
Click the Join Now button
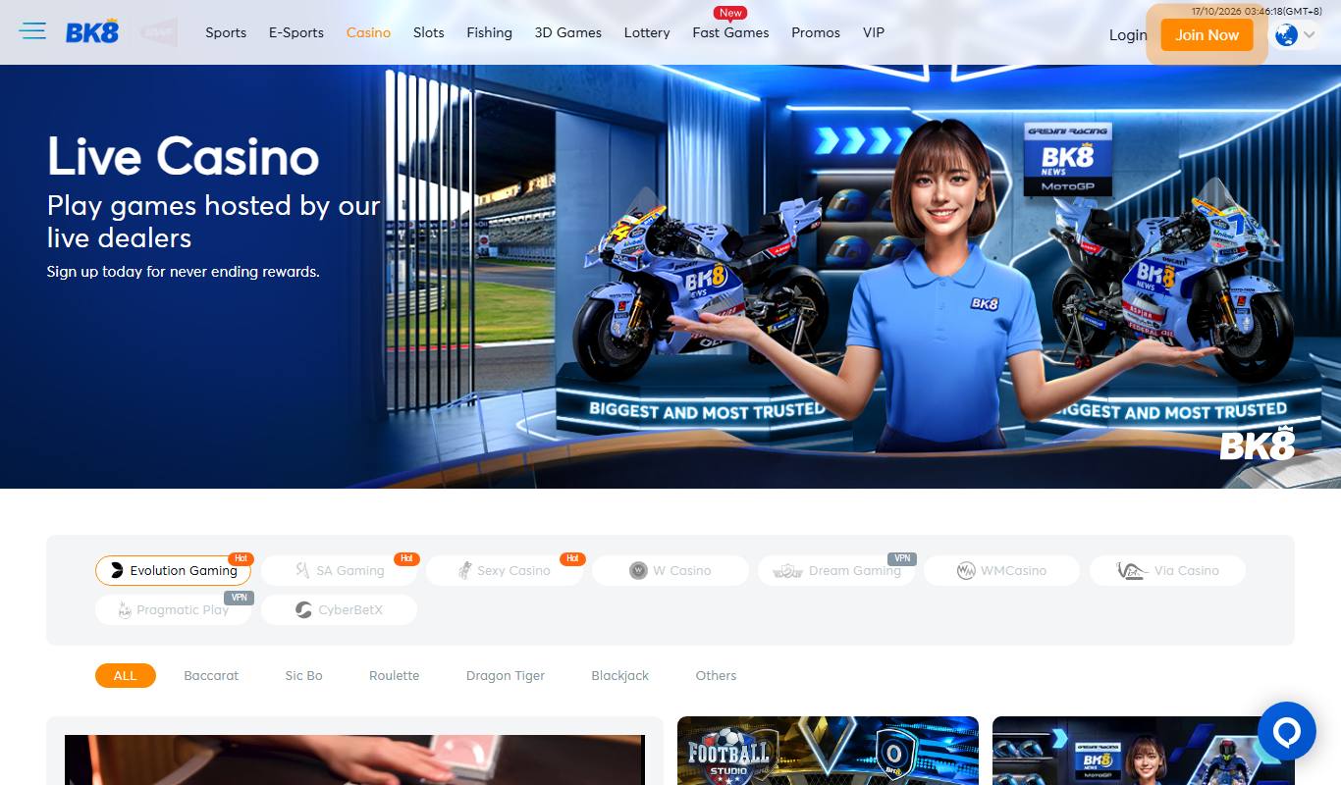(x=1207, y=35)
